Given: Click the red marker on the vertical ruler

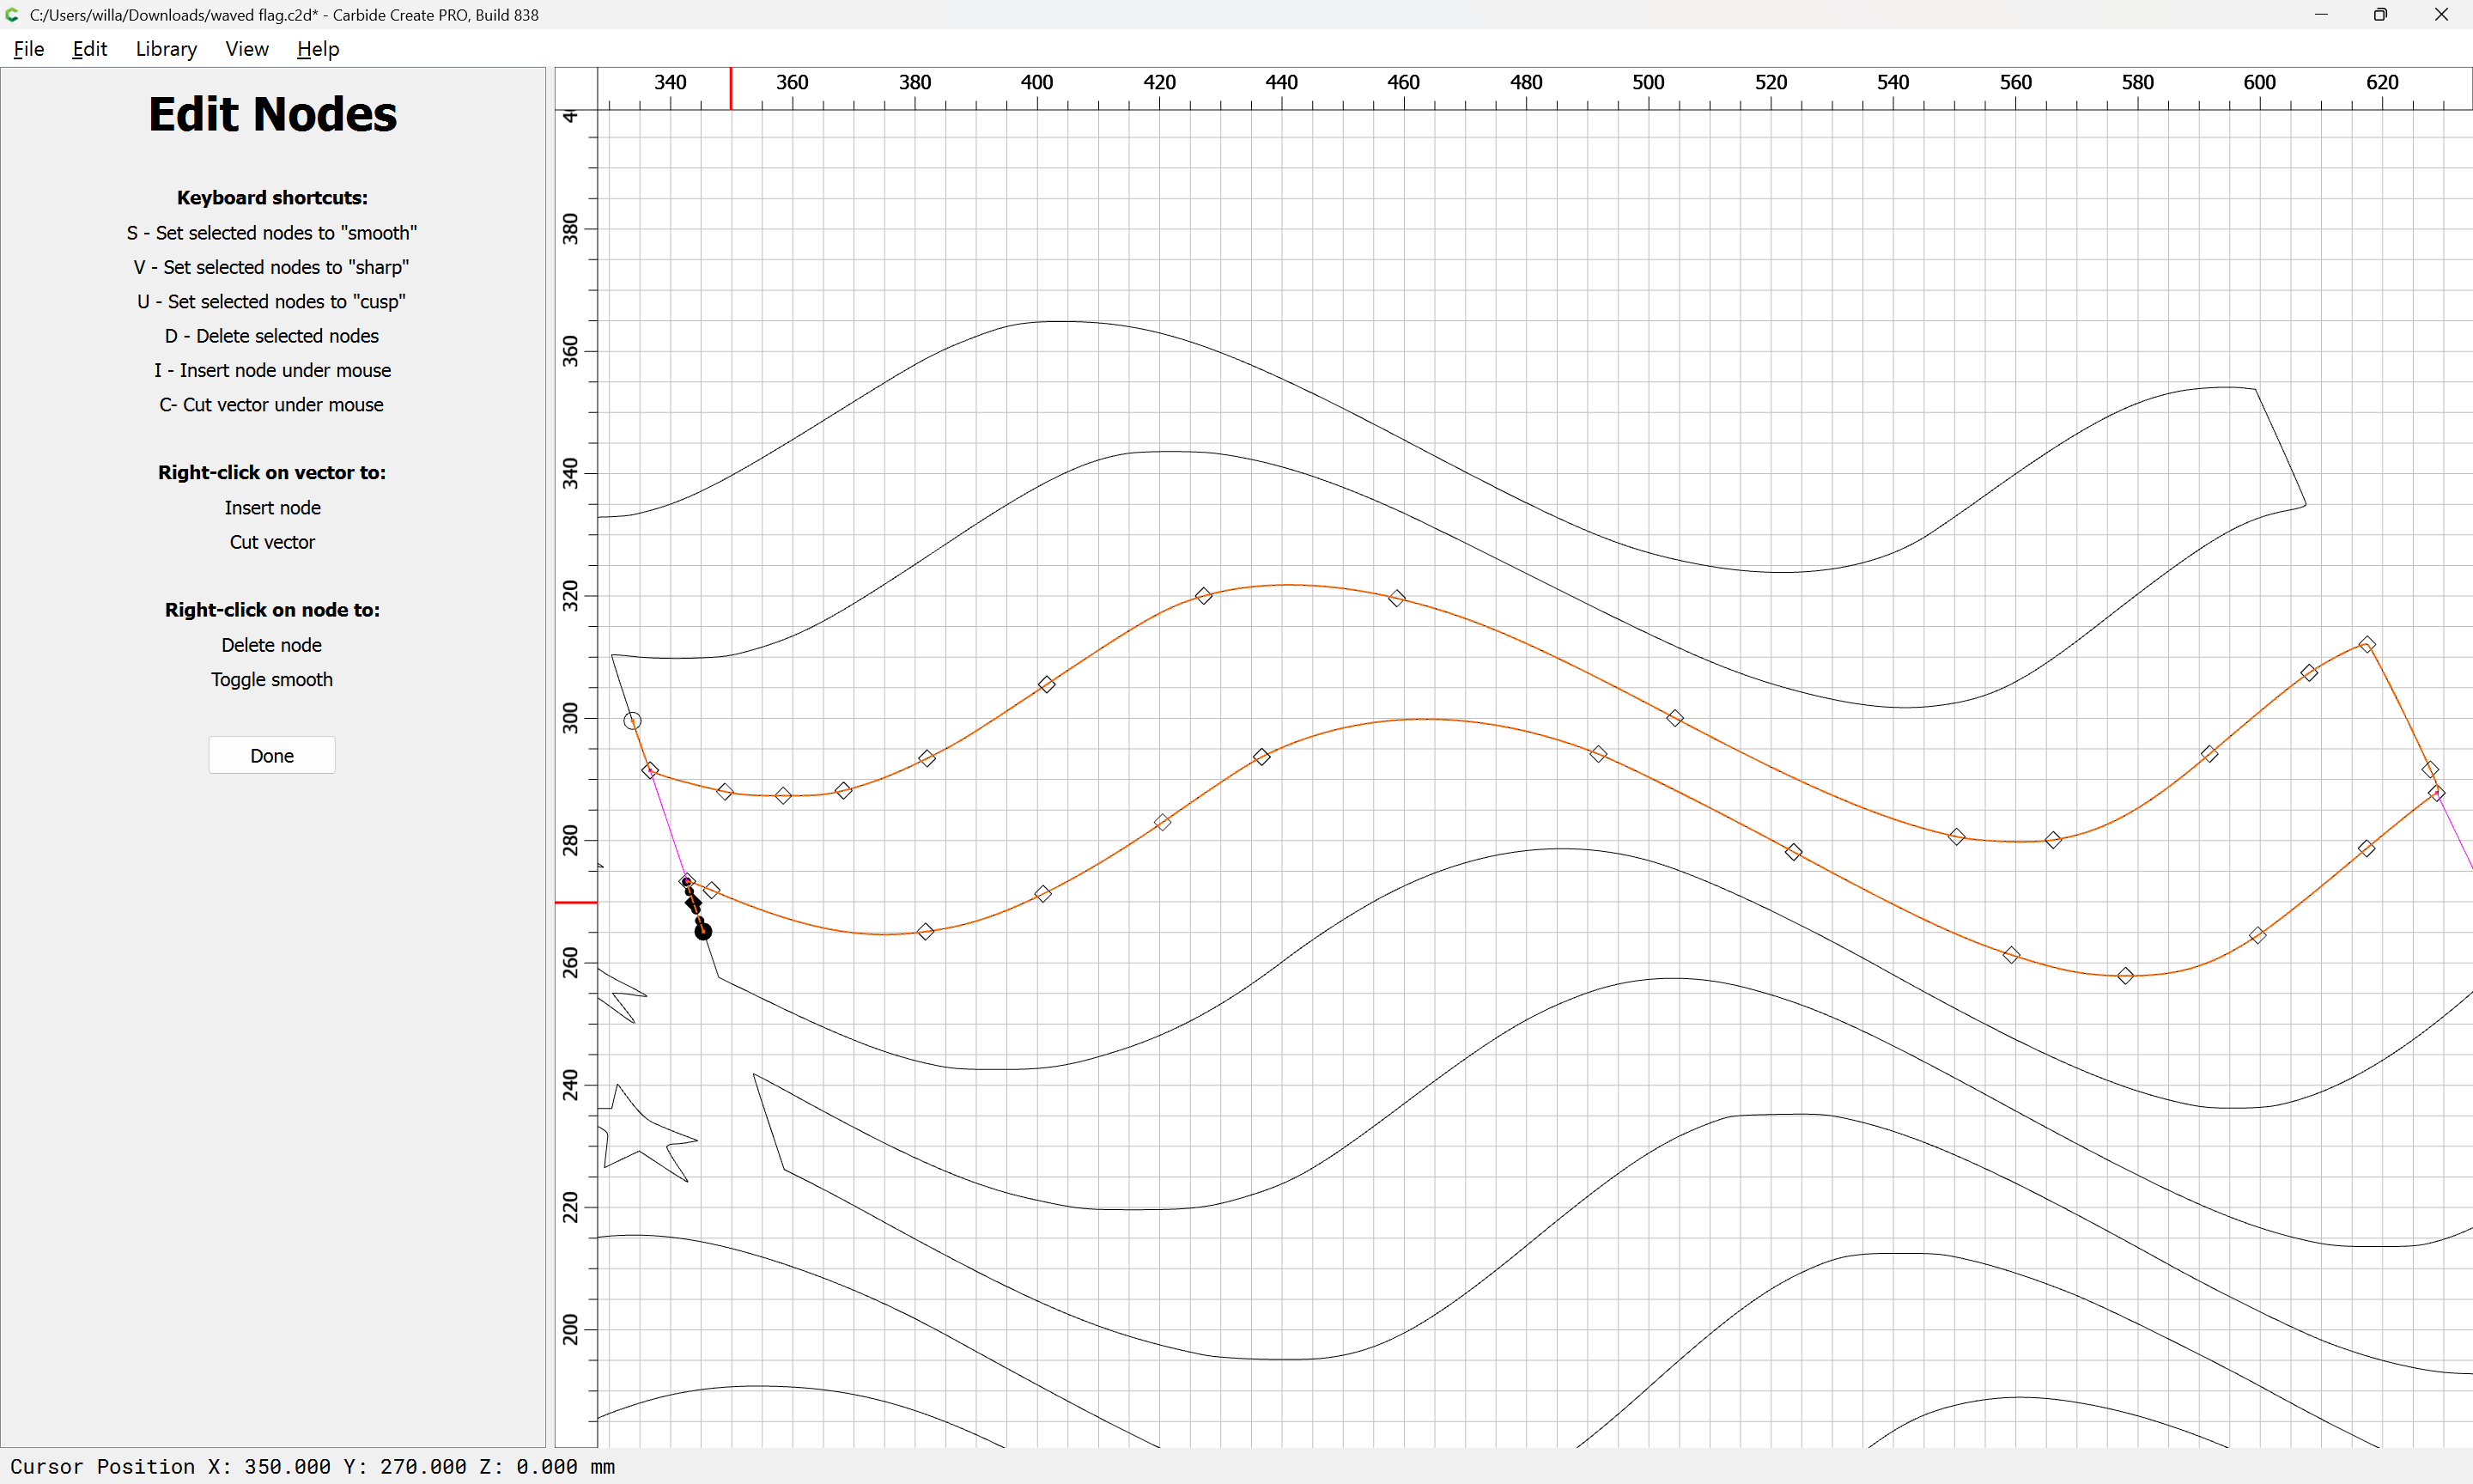Looking at the screenshot, I should coord(576,902).
